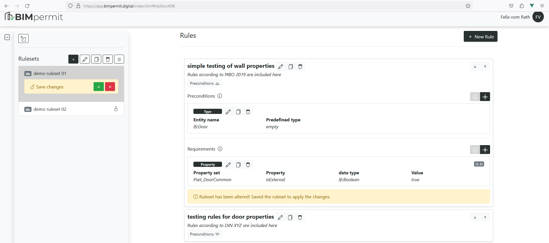Click the checklist icon in left sidebar

(x=7, y=37)
